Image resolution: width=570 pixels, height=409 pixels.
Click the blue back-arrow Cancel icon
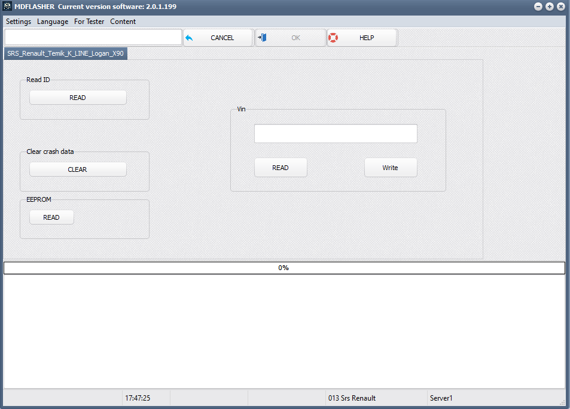pos(189,38)
